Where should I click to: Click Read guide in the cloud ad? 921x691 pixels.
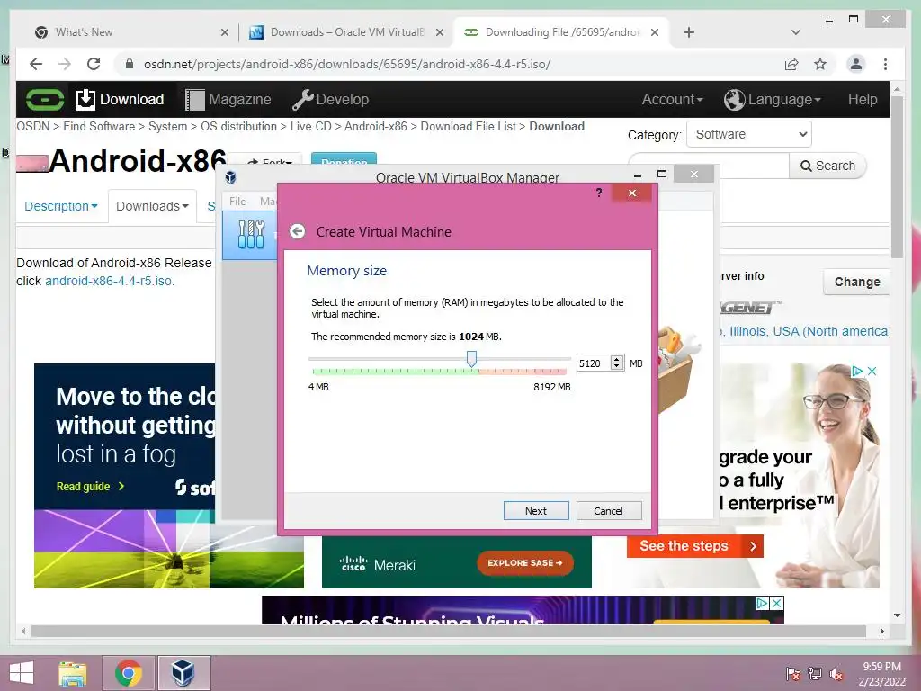click(x=90, y=487)
